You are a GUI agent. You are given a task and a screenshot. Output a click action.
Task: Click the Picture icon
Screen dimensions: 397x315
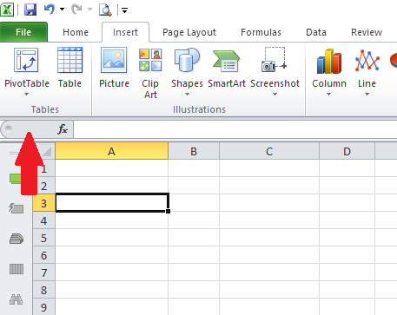[114, 60]
